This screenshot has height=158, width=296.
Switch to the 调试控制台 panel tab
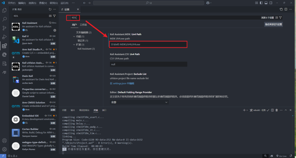tap(84, 110)
